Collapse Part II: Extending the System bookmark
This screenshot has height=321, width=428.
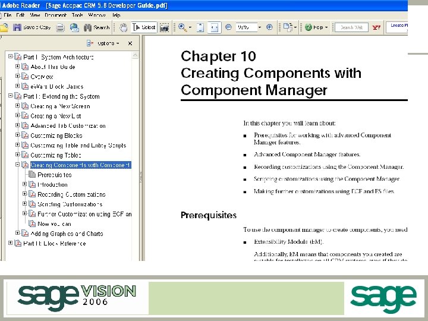click(x=10, y=96)
